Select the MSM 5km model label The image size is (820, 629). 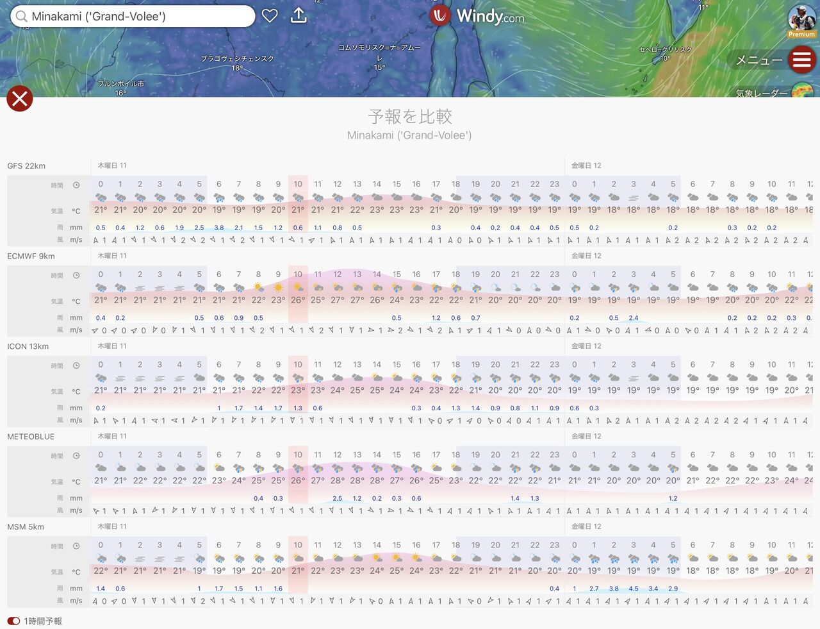26,527
